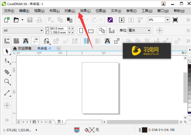Open the 编辑(E) menu

(24, 11)
